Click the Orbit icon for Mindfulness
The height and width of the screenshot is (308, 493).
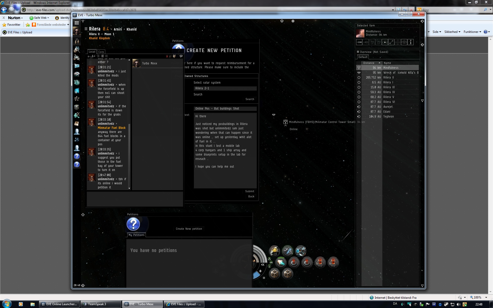click(385, 42)
